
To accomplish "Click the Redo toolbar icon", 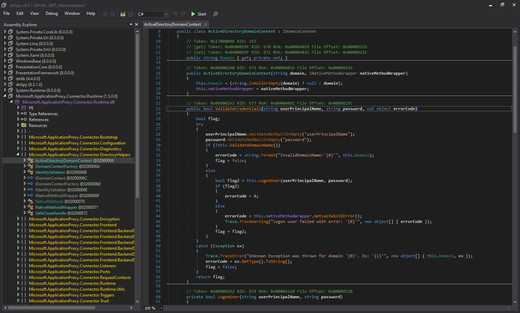I will (x=183, y=14).
